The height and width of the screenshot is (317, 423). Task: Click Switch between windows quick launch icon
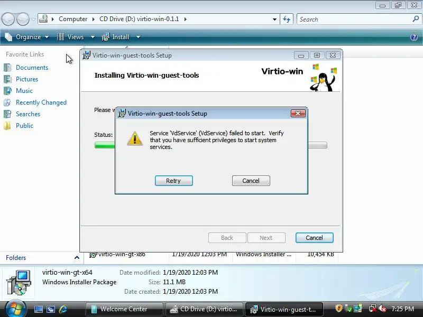pyautogui.click(x=51, y=309)
